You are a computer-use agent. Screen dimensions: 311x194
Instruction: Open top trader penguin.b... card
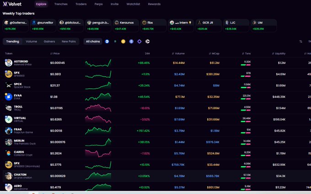[x=98, y=26]
